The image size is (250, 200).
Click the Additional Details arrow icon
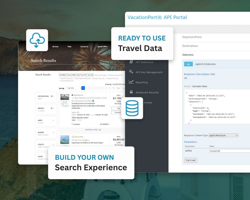click(100, 130)
